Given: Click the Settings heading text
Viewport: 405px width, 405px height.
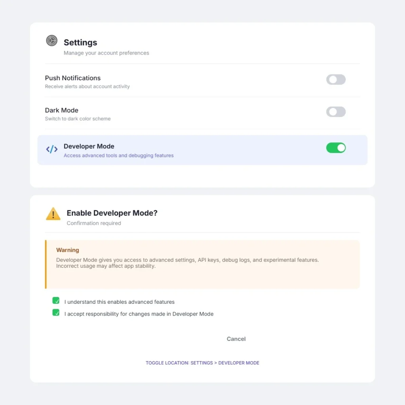Looking at the screenshot, I should coord(80,42).
